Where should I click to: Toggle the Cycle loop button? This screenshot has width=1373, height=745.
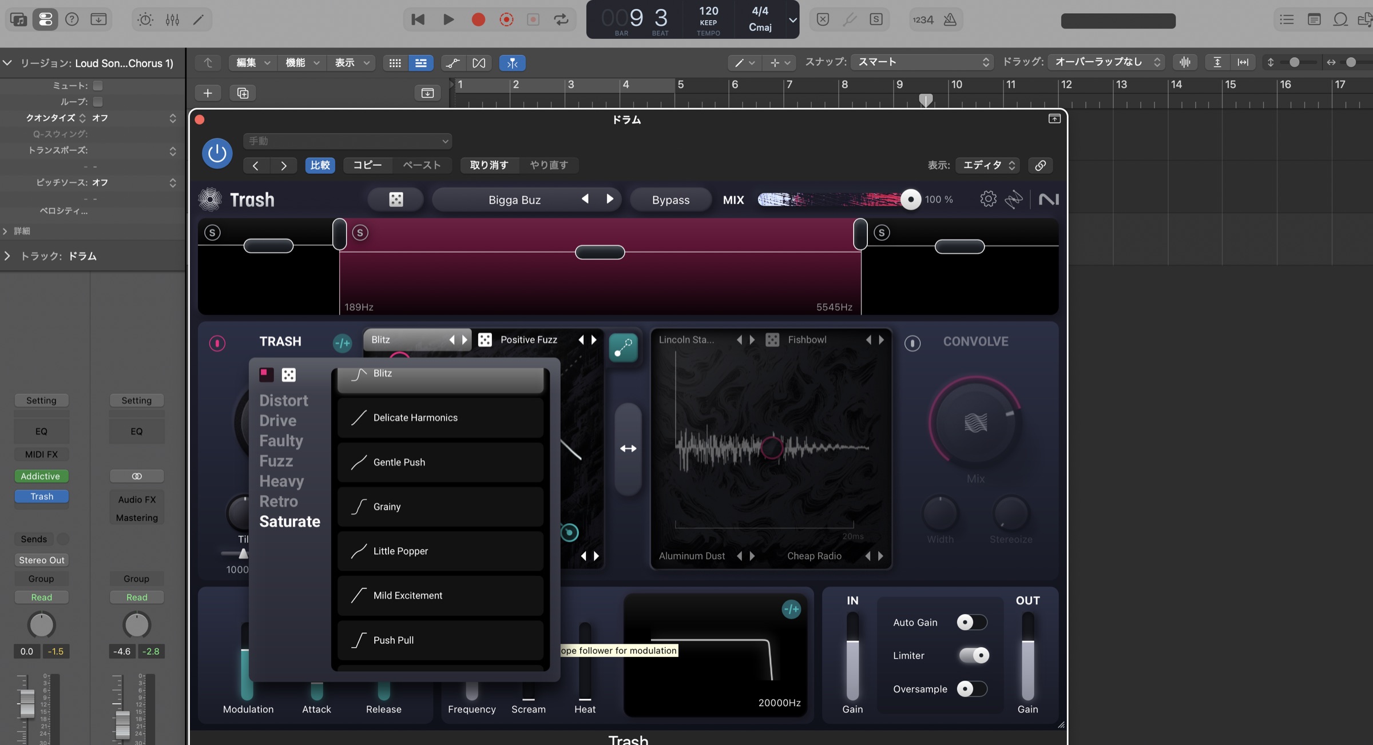click(x=561, y=19)
